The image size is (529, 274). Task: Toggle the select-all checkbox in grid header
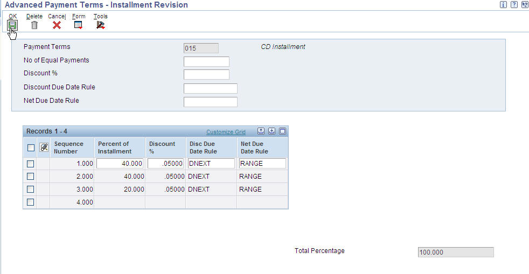31,147
